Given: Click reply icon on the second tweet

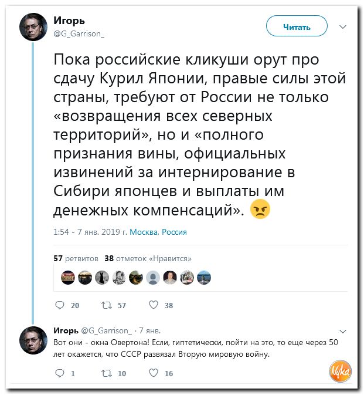Looking at the screenshot, I should tap(60, 373).
